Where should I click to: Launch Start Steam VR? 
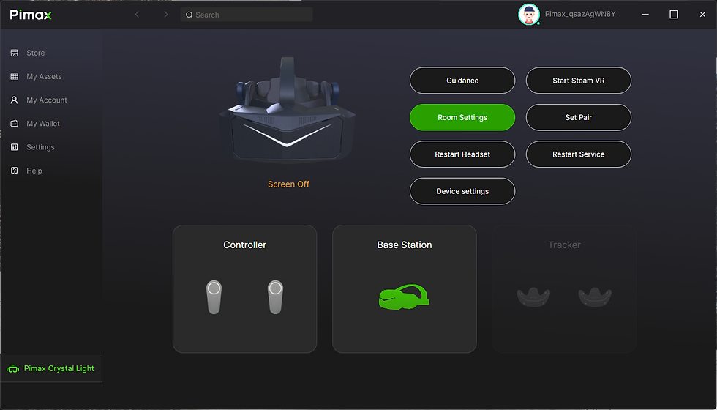(x=579, y=81)
